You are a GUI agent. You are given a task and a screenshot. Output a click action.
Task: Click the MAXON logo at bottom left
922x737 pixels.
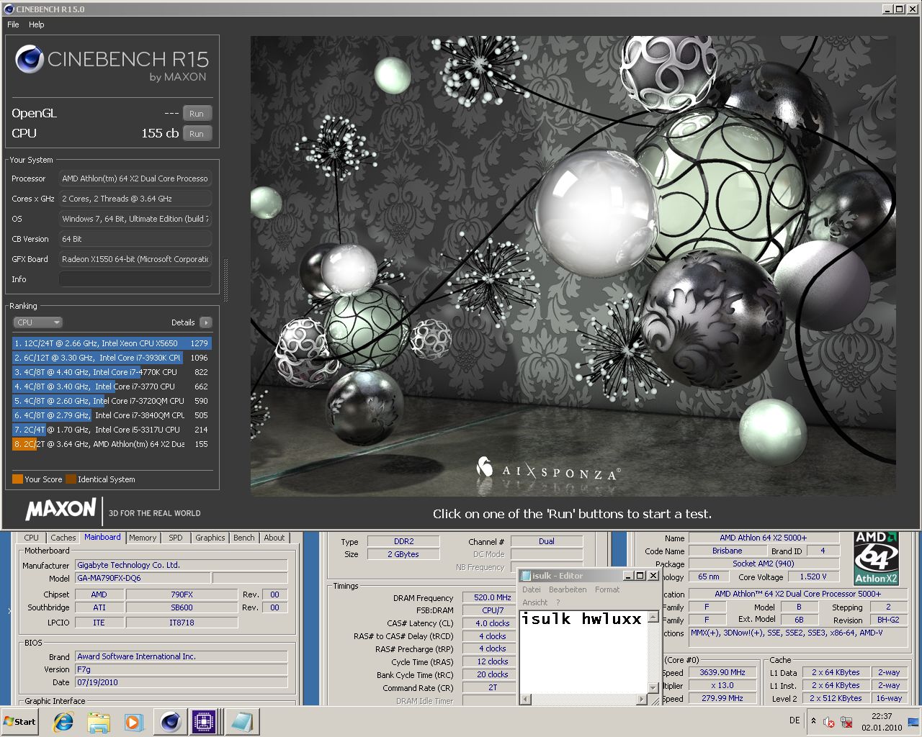point(61,510)
